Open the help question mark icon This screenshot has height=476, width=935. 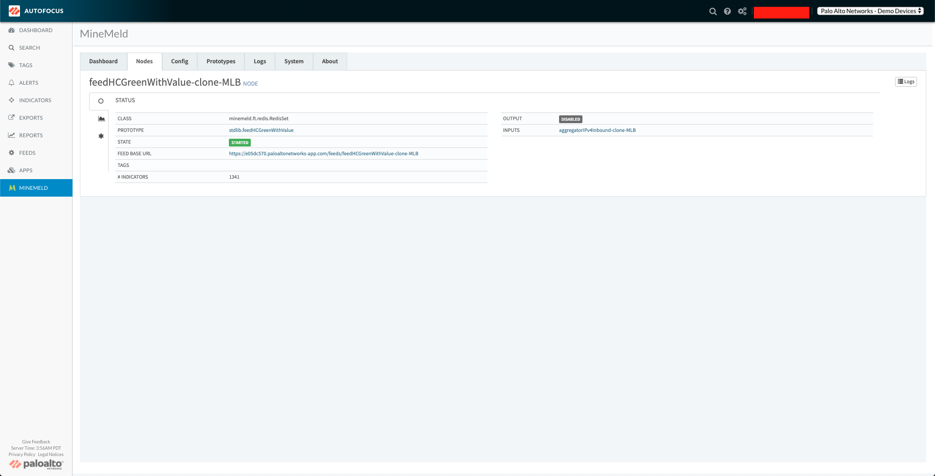(727, 11)
